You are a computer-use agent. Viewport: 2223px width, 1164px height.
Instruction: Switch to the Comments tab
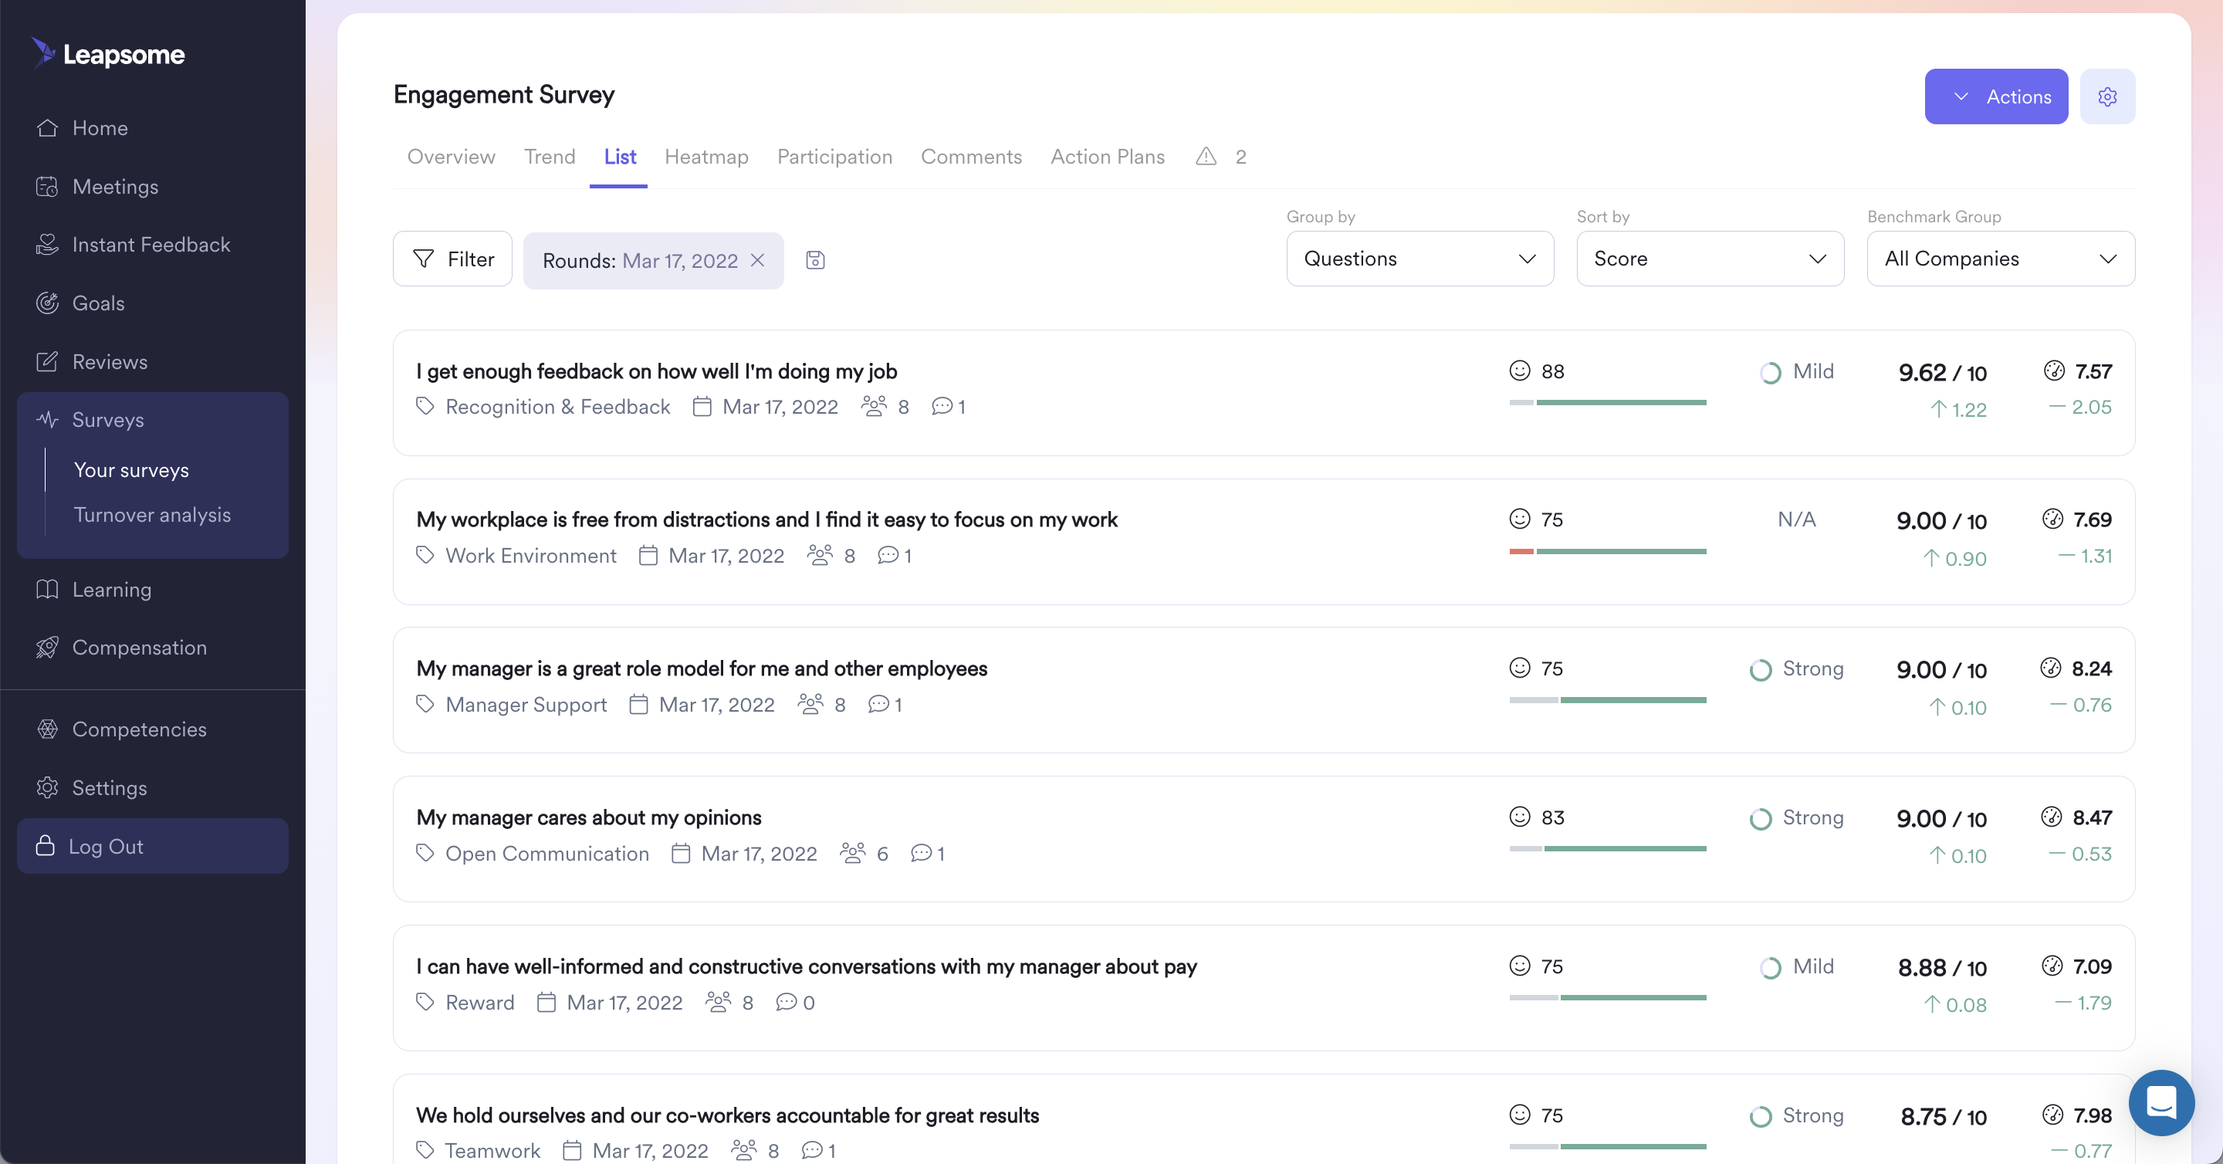[971, 156]
